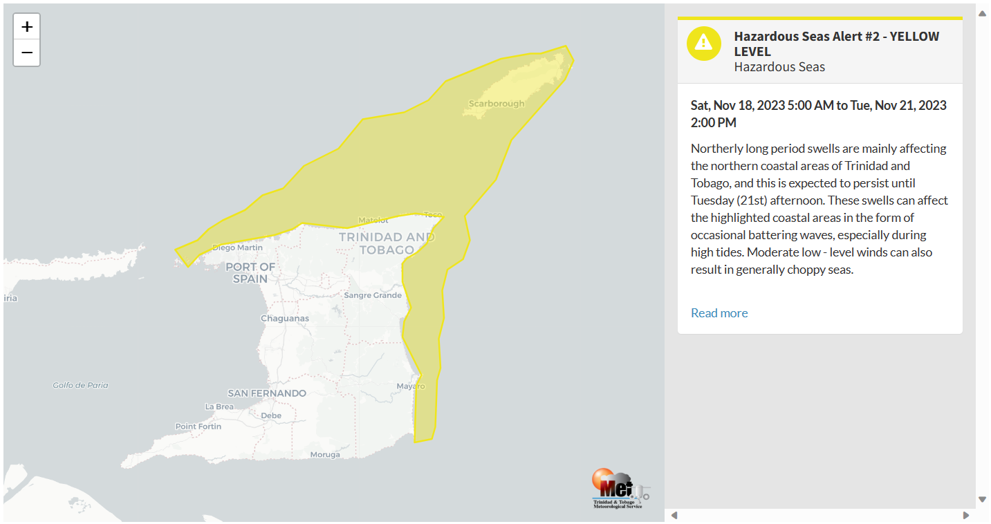Image resolution: width=991 pixels, height=524 pixels.
Task: Click the La Brea map label
Action: click(220, 406)
